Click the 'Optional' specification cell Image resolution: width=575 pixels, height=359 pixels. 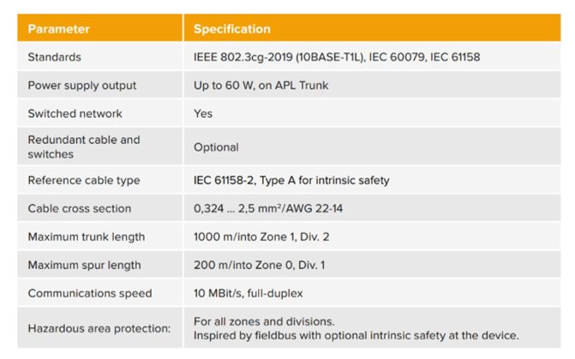[x=216, y=147]
